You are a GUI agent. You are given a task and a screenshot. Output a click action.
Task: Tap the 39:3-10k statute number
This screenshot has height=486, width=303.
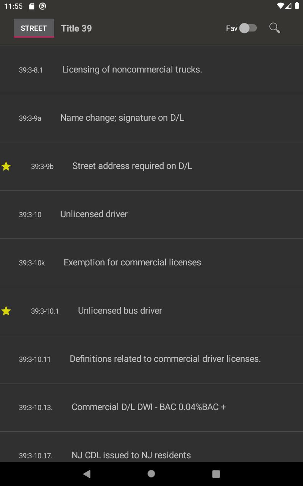[x=32, y=263]
